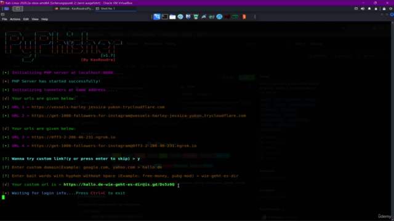Screen dimensions: 394x221
Task: Open the file manager dock icon
Action: 172,17
